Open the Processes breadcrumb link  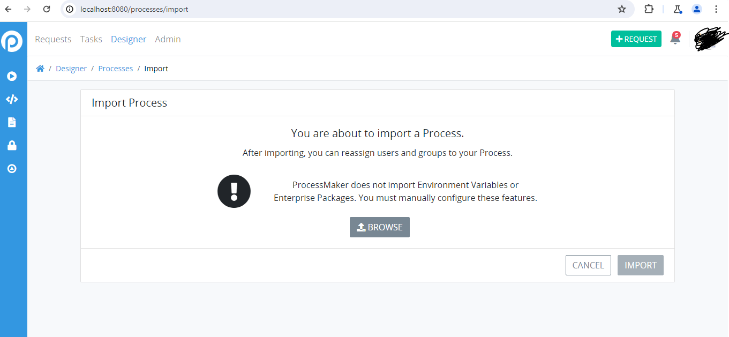coord(116,69)
